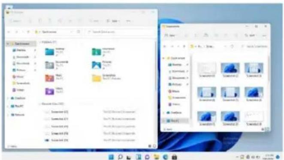Open Sort menu in the Screenshots window
Viewport: 284px width, 160px height.
click(250, 36)
